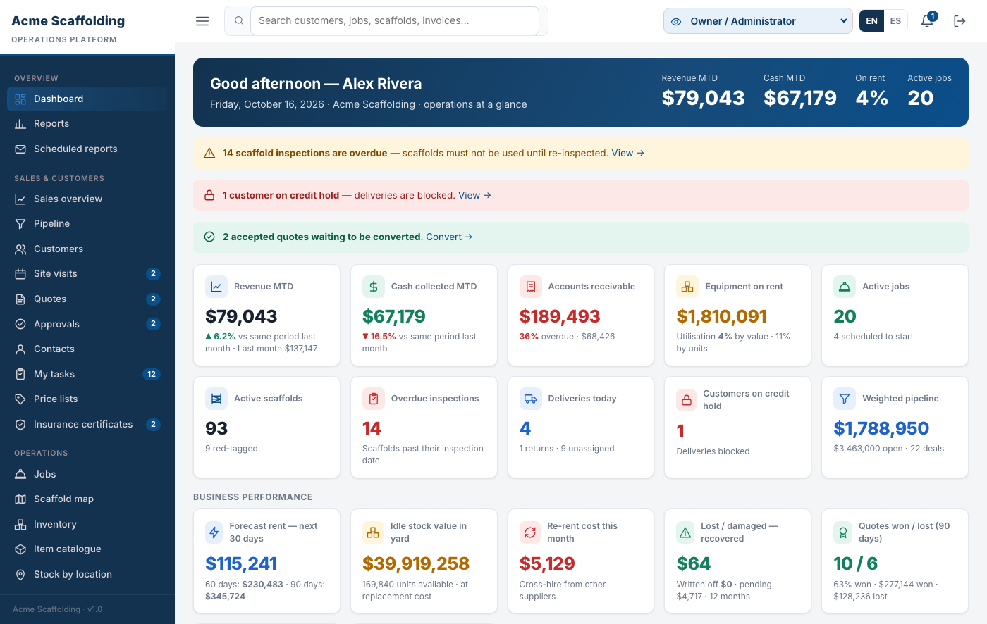Image resolution: width=987 pixels, height=624 pixels.
Task: Click the Re-rent cost refresh icon
Action: [x=529, y=532]
